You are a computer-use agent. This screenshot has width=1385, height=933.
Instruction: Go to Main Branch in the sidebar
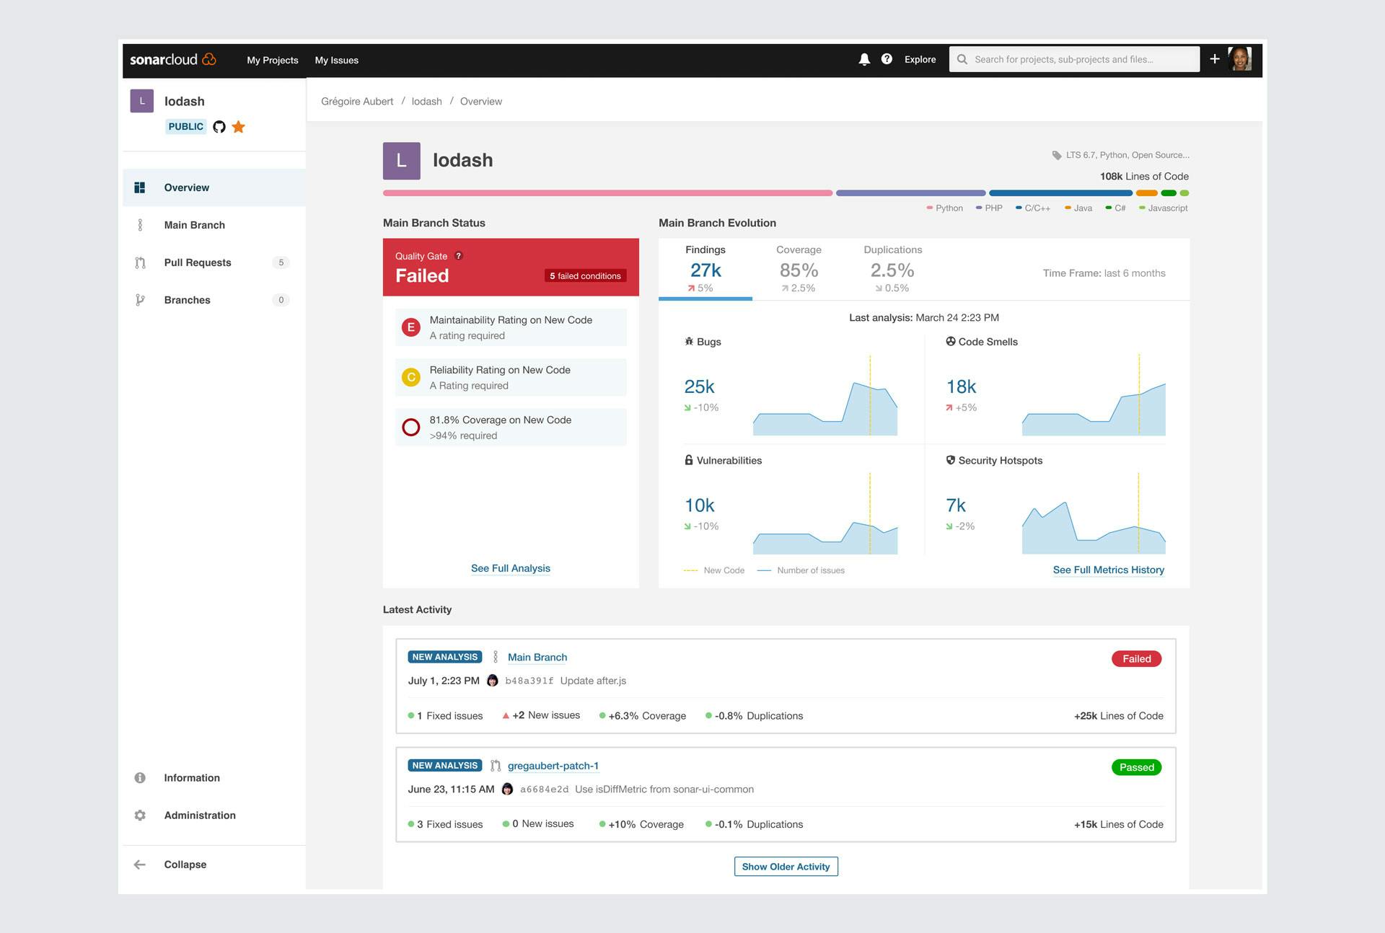(x=214, y=225)
